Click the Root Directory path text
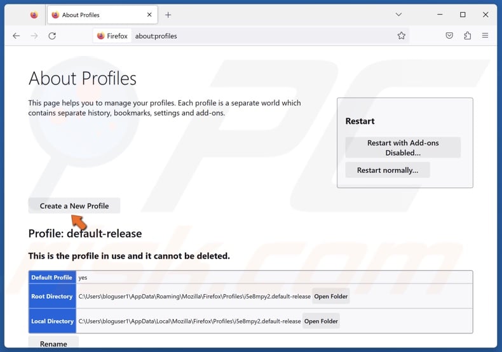The width and height of the screenshot is (502, 352). pyautogui.click(x=194, y=296)
